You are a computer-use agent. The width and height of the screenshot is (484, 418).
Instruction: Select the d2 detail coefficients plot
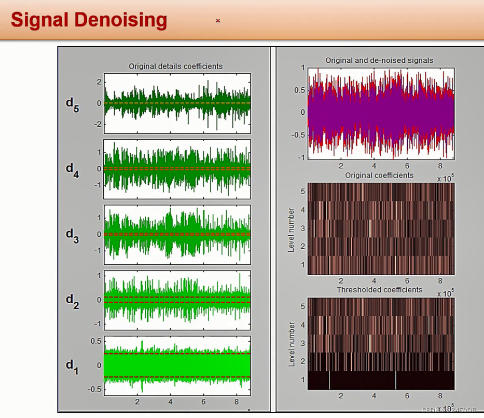click(x=177, y=300)
